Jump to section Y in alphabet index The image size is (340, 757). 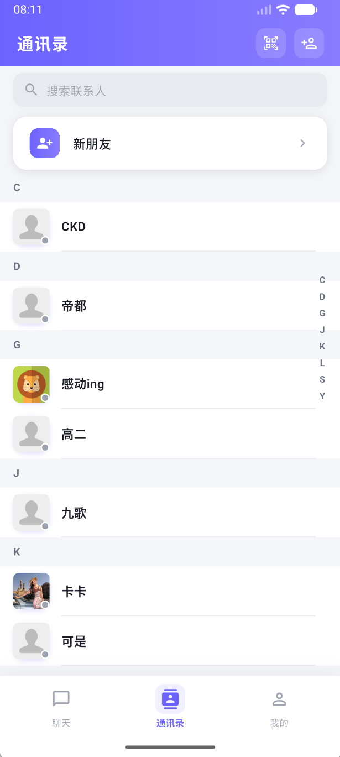pyautogui.click(x=322, y=396)
